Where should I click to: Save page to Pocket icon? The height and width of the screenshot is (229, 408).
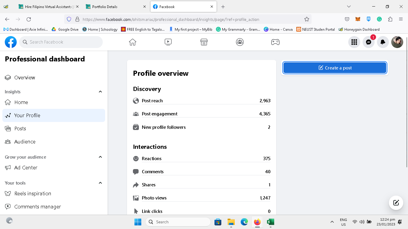pyautogui.click(x=347, y=19)
